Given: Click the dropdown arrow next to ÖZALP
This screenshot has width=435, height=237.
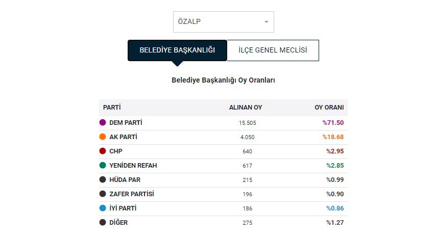Looking at the screenshot, I should 267,22.
